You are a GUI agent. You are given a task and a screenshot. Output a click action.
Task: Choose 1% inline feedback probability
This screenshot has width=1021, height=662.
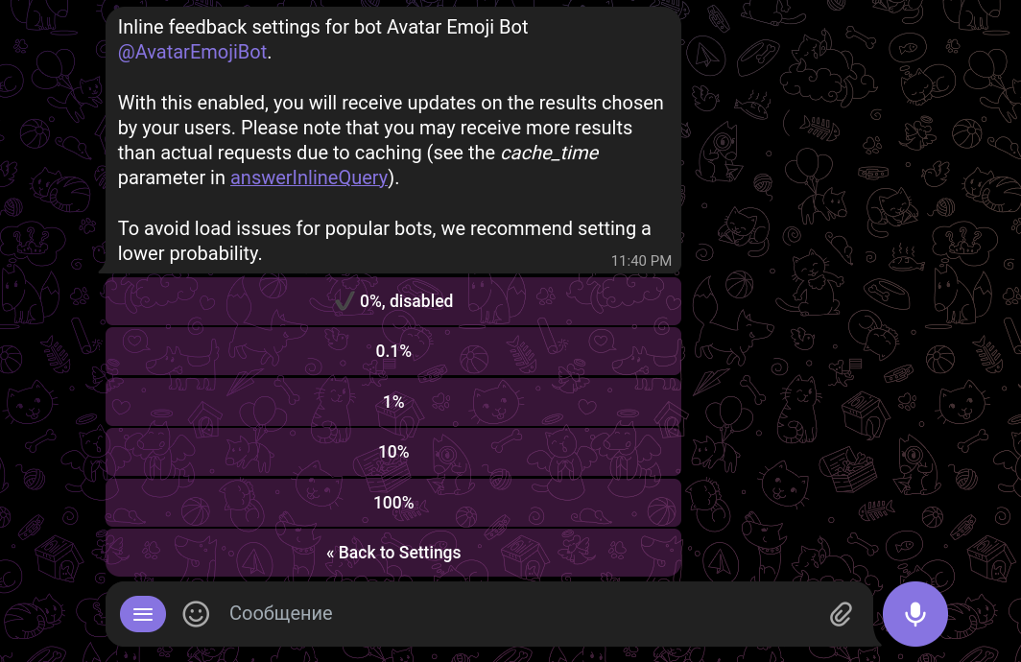point(393,401)
